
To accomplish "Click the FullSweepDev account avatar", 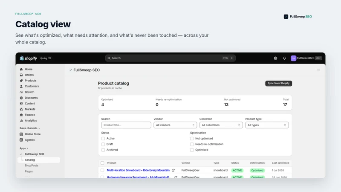I will click(x=293, y=58).
